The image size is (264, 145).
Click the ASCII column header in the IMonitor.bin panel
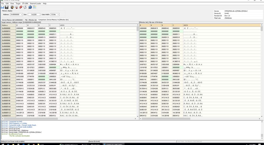(222, 25)
